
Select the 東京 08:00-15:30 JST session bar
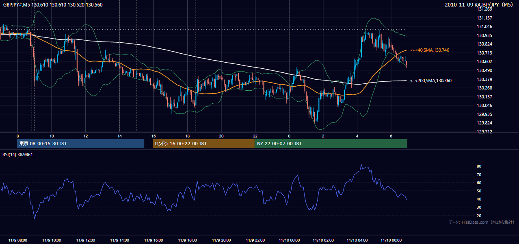pyautogui.click(x=80, y=144)
